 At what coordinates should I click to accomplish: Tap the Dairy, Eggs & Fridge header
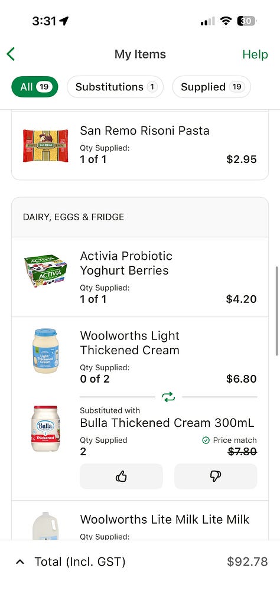(140, 217)
